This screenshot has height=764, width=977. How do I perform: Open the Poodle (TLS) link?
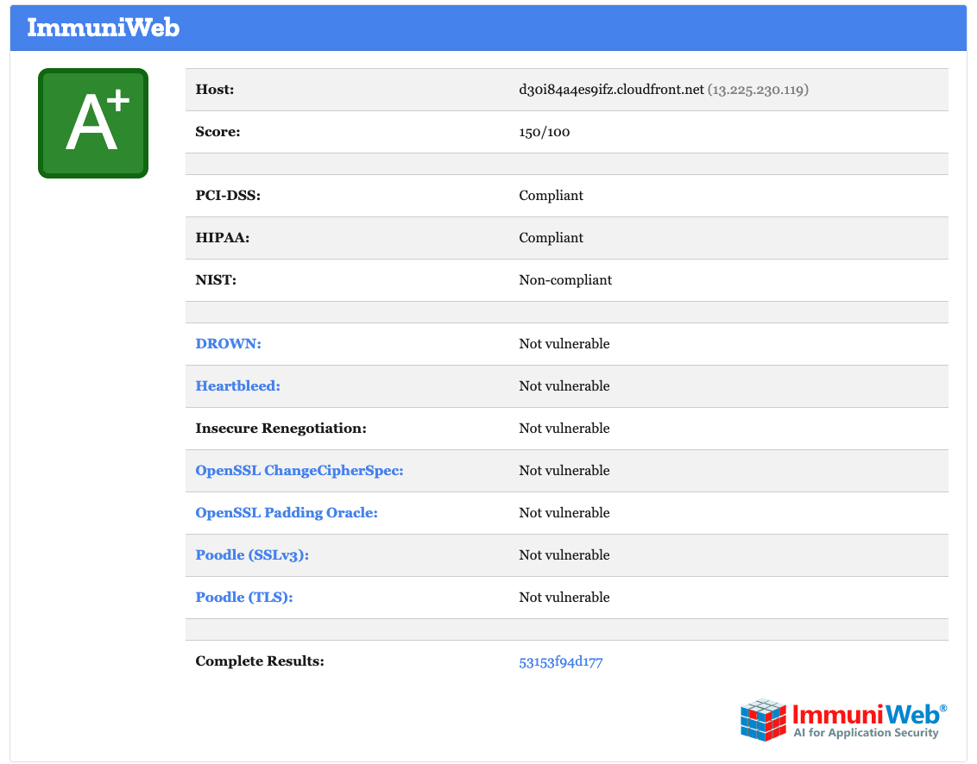(243, 597)
